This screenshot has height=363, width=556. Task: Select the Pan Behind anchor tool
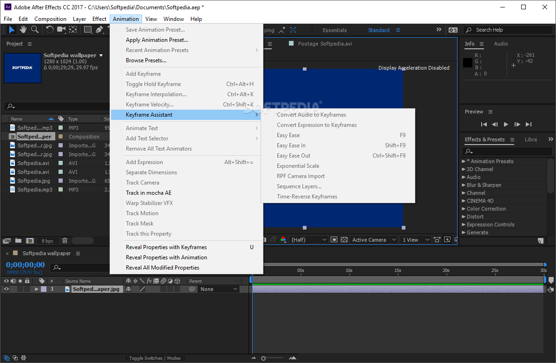tap(73, 30)
